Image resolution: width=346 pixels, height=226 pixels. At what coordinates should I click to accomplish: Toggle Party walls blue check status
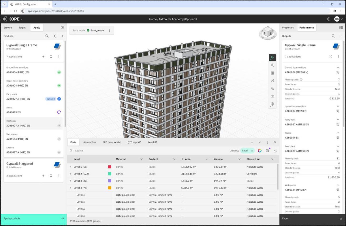[59, 99]
